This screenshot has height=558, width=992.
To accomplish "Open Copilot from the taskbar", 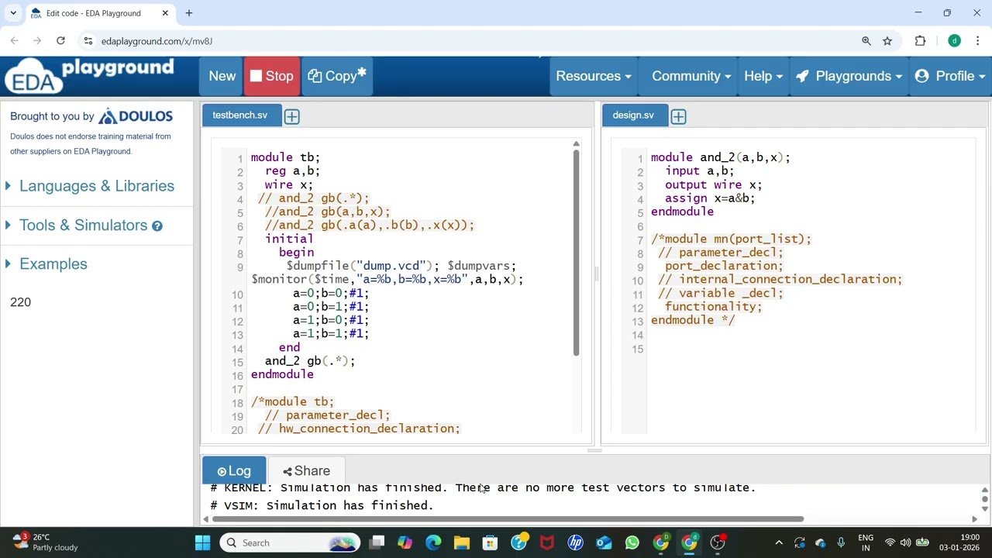I will 405,542.
